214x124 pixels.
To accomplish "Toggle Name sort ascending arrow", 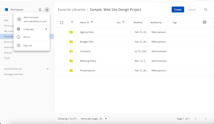I will pos(88,23).
